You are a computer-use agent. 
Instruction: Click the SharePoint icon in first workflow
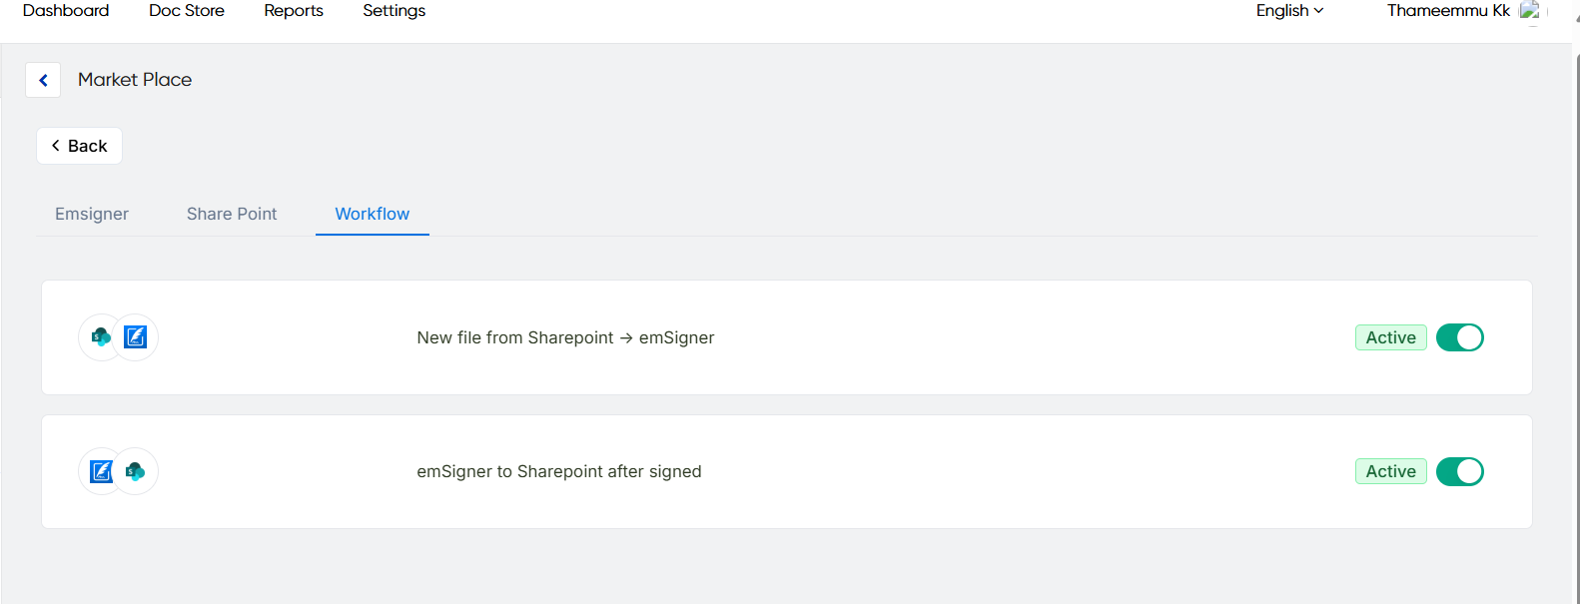click(x=101, y=337)
